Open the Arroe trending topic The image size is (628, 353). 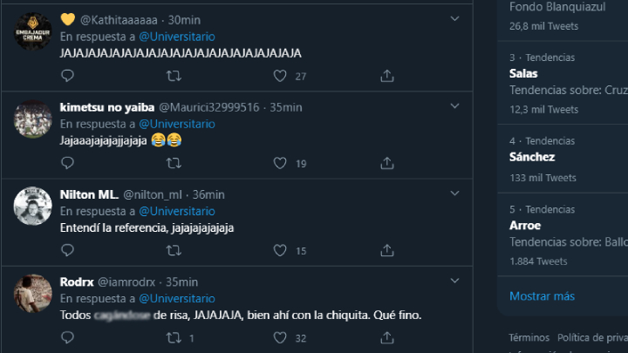coord(525,225)
